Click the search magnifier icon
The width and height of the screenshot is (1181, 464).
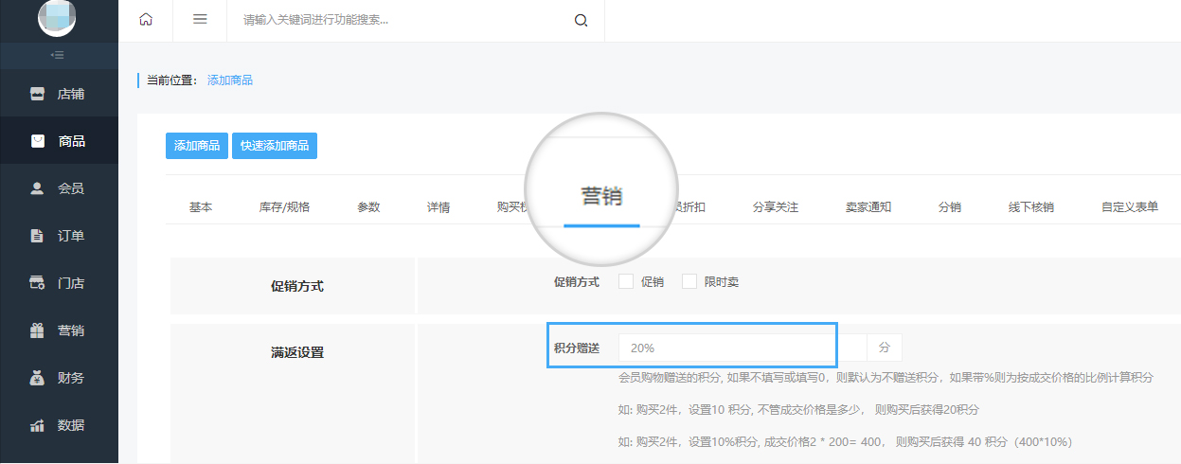tap(581, 20)
